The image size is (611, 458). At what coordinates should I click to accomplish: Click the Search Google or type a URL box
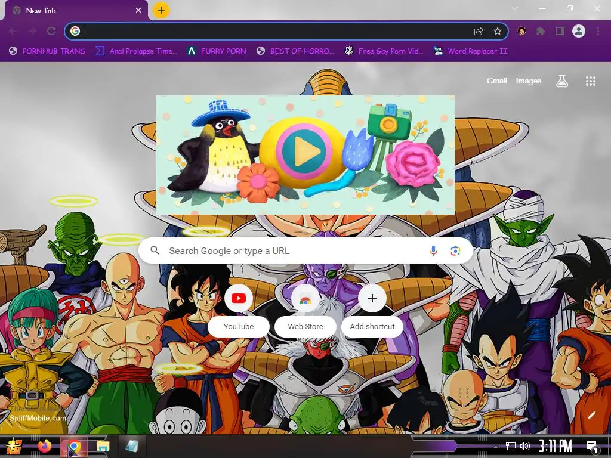305,251
